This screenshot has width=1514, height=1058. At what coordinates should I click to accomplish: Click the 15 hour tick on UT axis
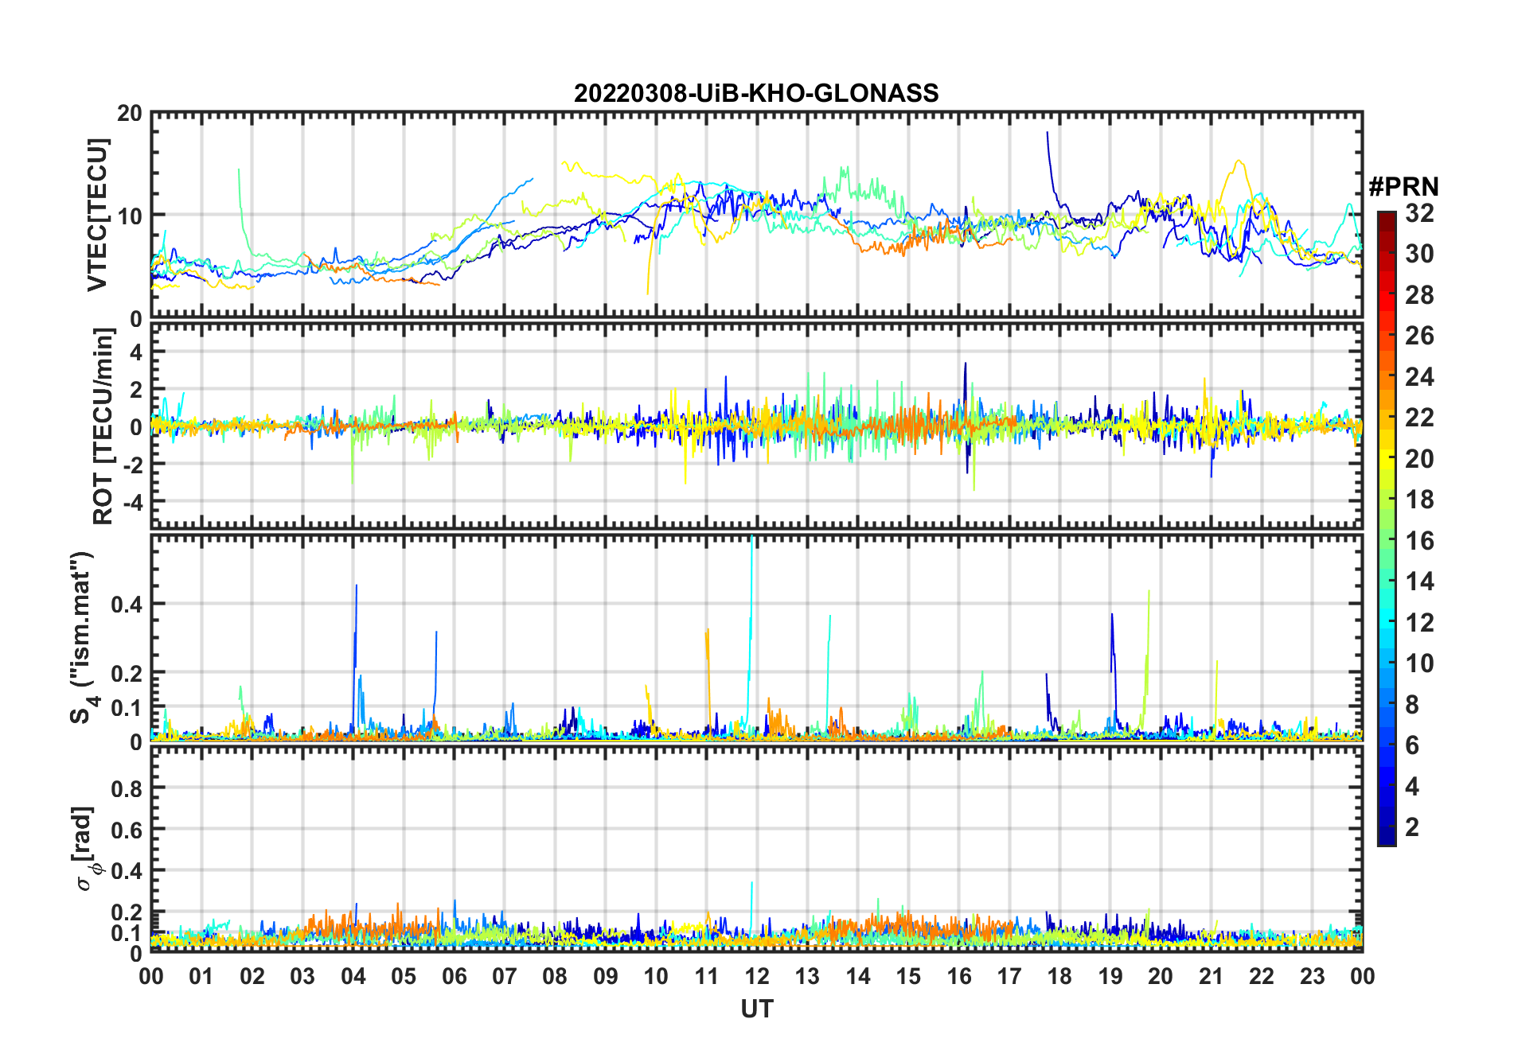pos(908,976)
